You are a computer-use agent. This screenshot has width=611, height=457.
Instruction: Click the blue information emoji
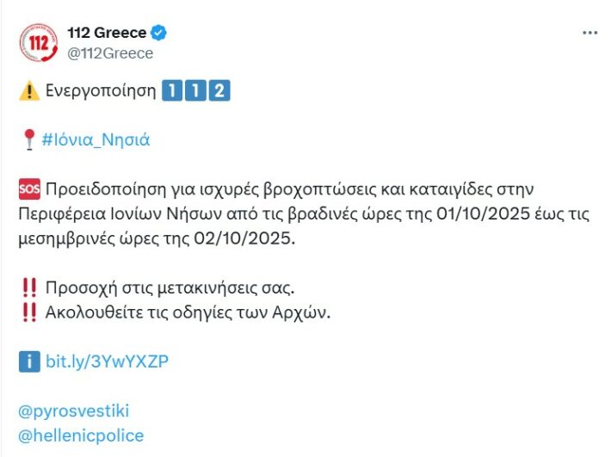[x=28, y=361]
